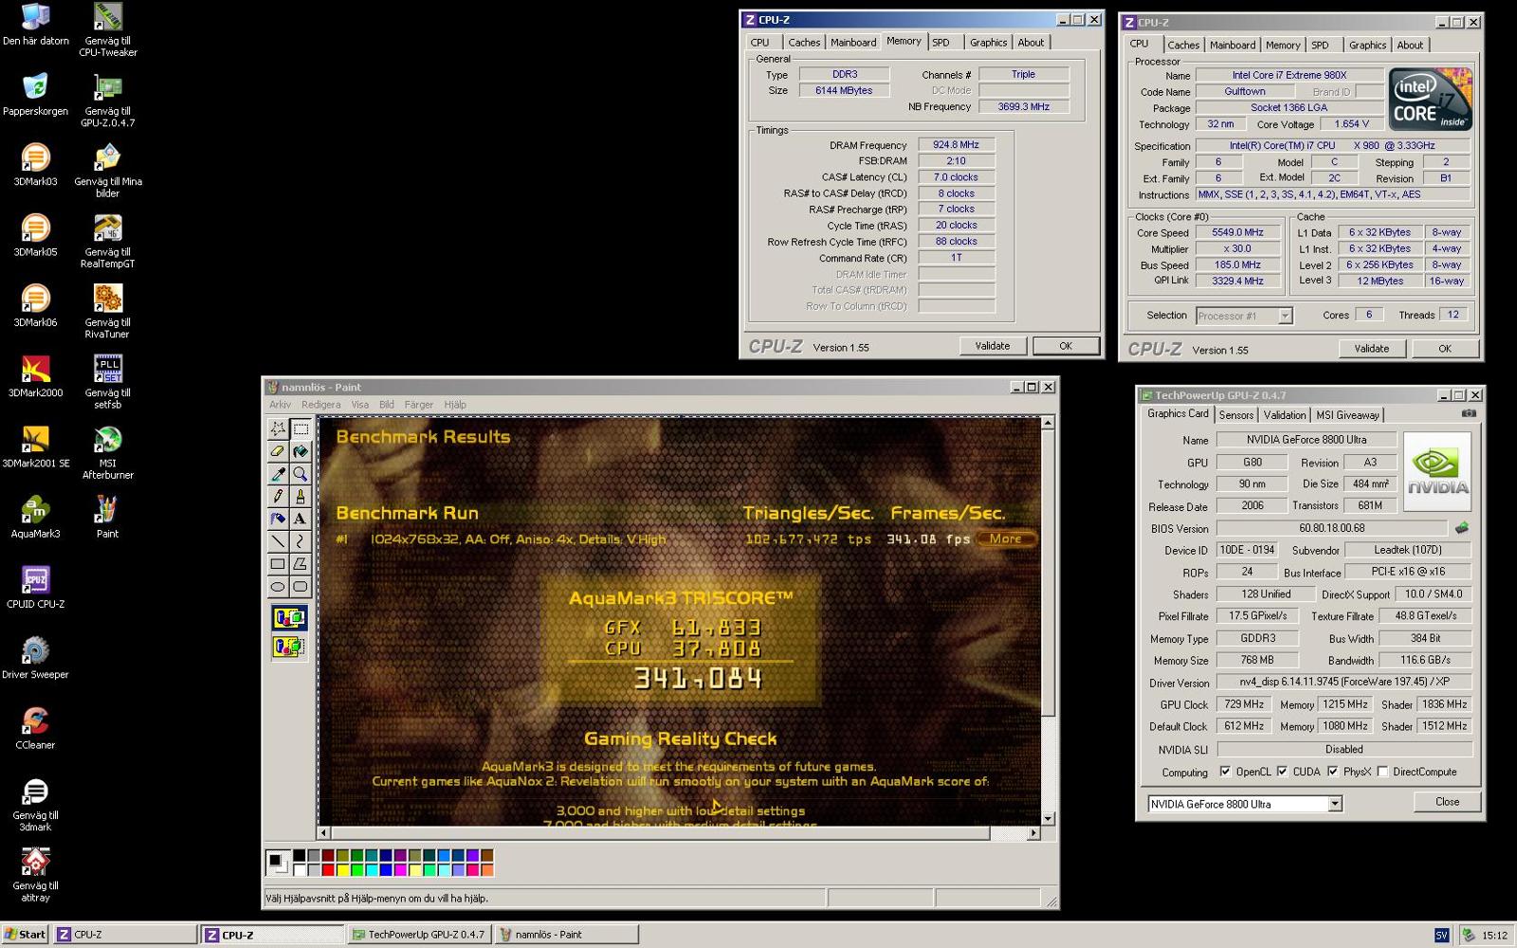This screenshot has height=948, width=1517.
Task: Click the Start button on the taskbar
Action: [25, 935]
